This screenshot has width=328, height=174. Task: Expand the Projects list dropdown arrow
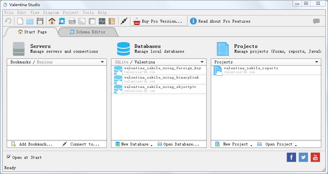click(x=317, y=62)
